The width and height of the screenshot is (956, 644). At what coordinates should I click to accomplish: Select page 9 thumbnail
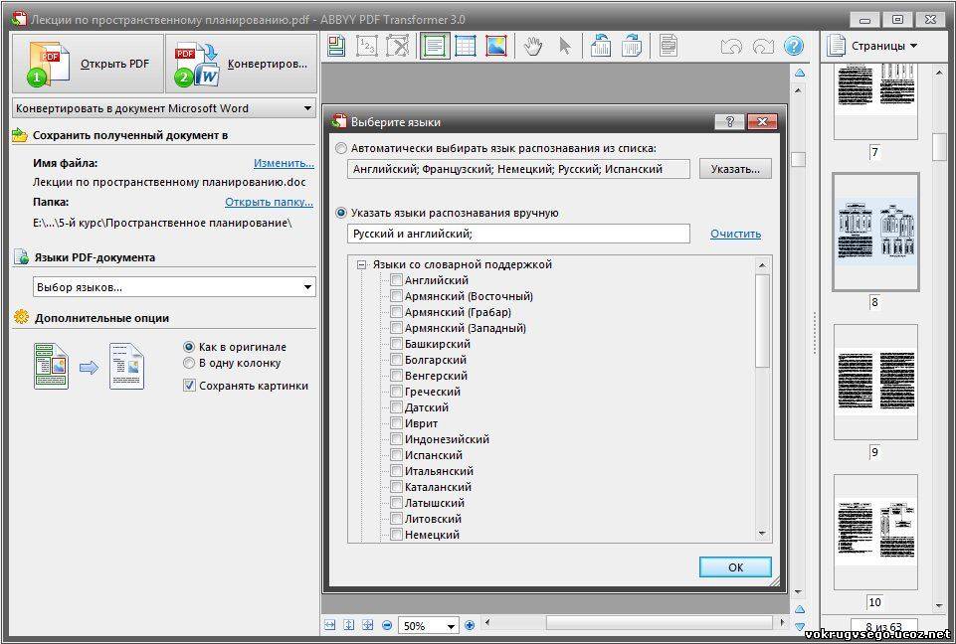click(875, 381)
